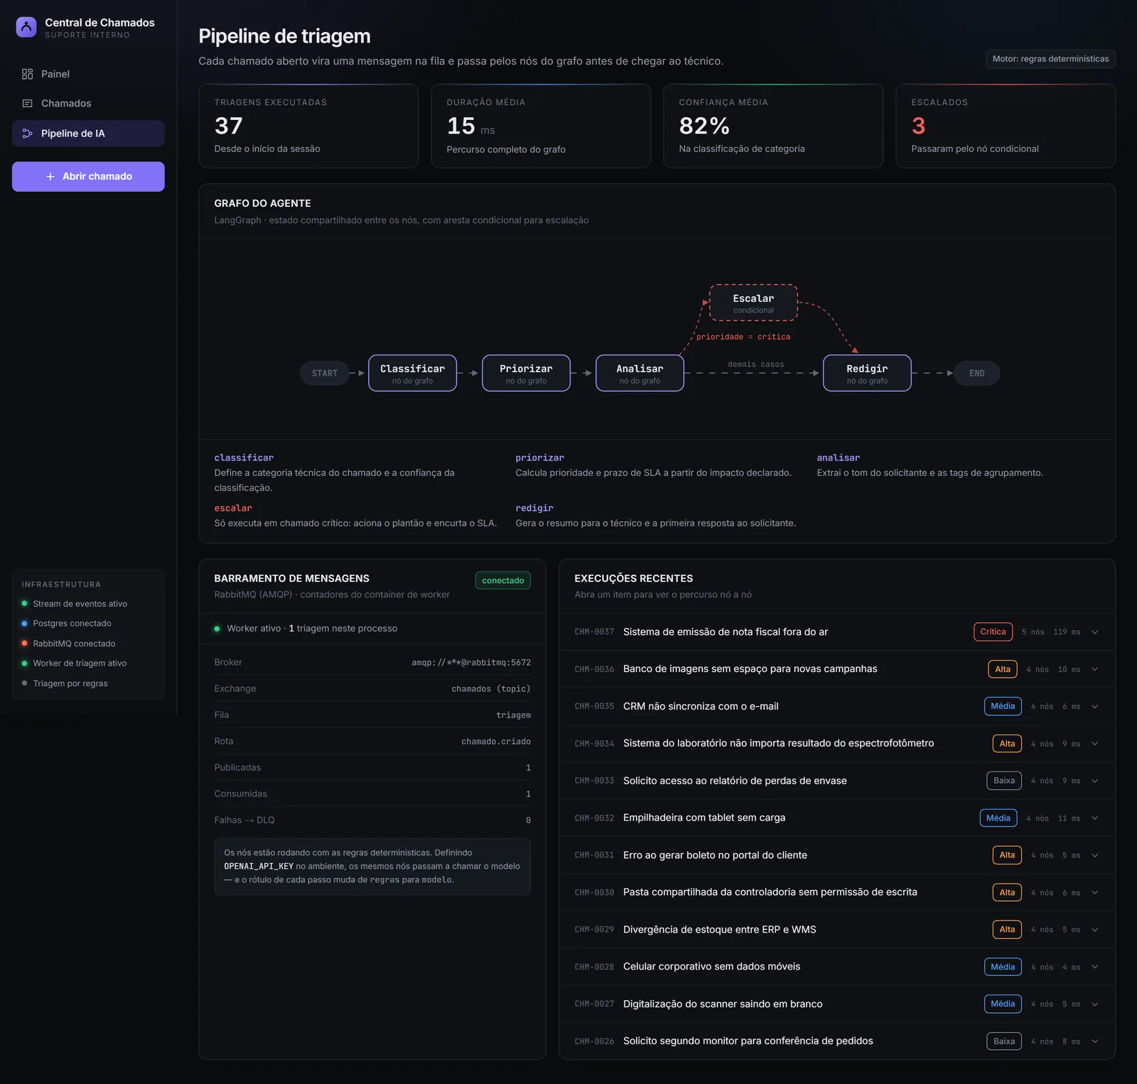Click the conectado status badge
The image size is (1137, 1084).
pyautogui.click(x=503, y=580)
